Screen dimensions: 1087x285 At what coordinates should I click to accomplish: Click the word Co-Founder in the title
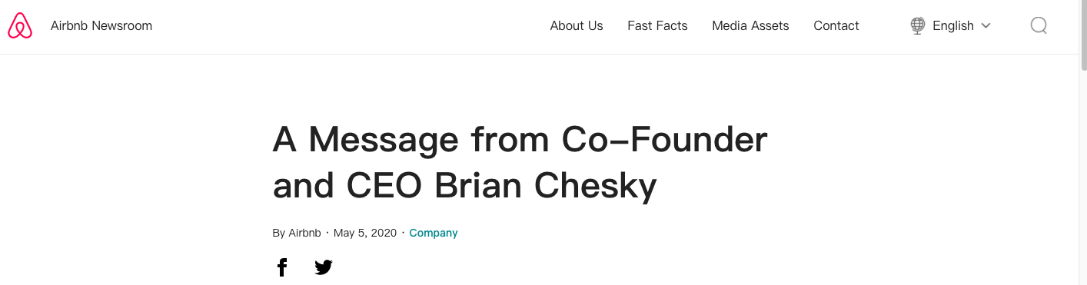665,141
